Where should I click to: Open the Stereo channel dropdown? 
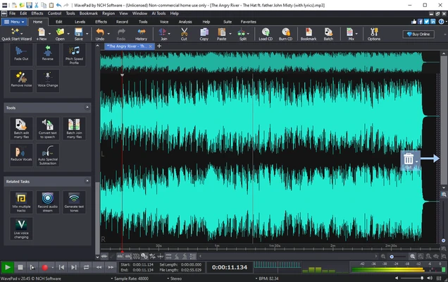174,278
